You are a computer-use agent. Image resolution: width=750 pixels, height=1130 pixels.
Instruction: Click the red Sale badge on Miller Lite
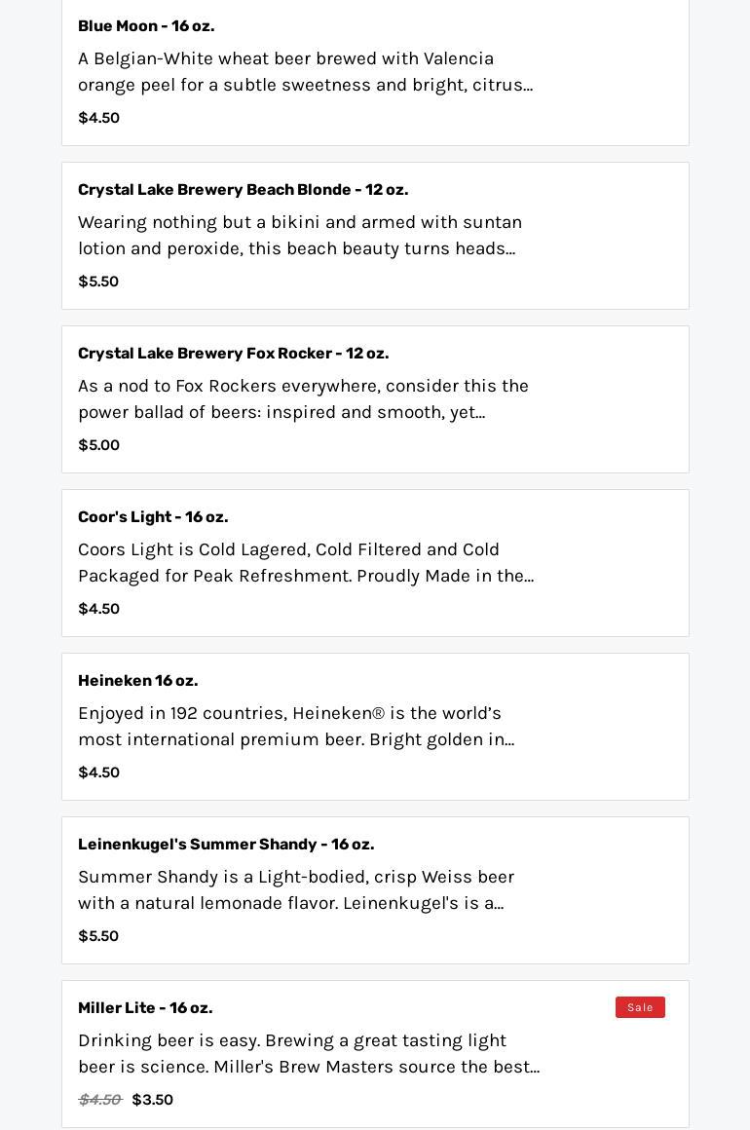(640, 1007)
